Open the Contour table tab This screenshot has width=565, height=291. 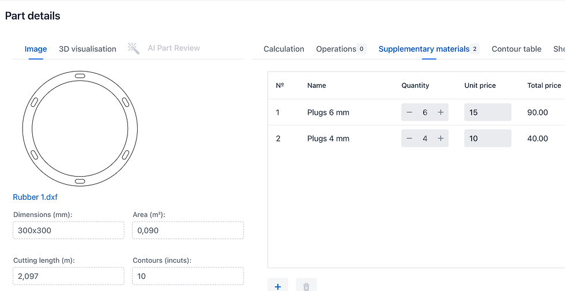click(x=516, y=49)
